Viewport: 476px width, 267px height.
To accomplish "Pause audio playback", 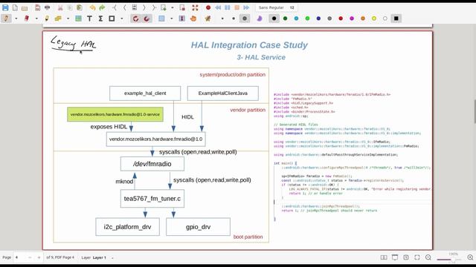I will [x=228, y=7].
